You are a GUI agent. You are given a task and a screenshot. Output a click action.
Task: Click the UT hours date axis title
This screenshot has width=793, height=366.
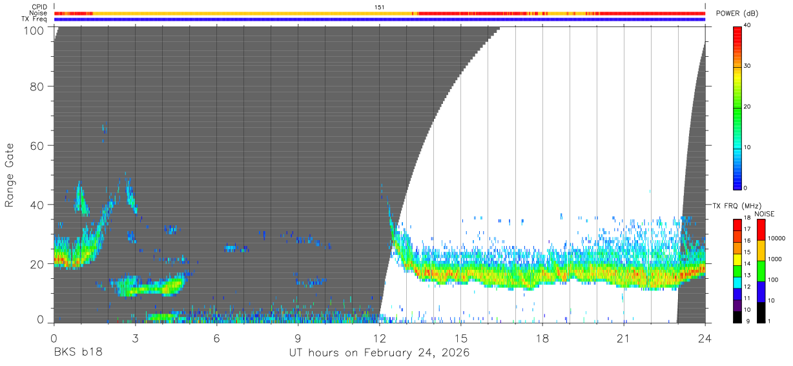click(x=379, y=353)
